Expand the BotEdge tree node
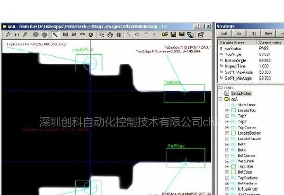This screenshot has width=284, height=195. (x=227, y=172)
